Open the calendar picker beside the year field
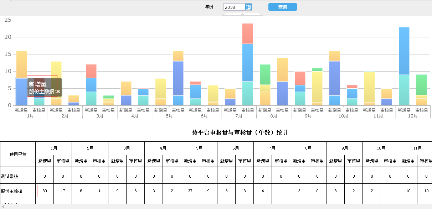Image resolution: width=432 pixels, height=209 pixels. 248,7
